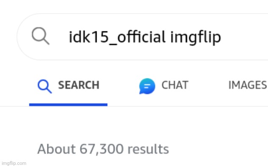Click the handle of the gray search magnifier

[46, 41]
